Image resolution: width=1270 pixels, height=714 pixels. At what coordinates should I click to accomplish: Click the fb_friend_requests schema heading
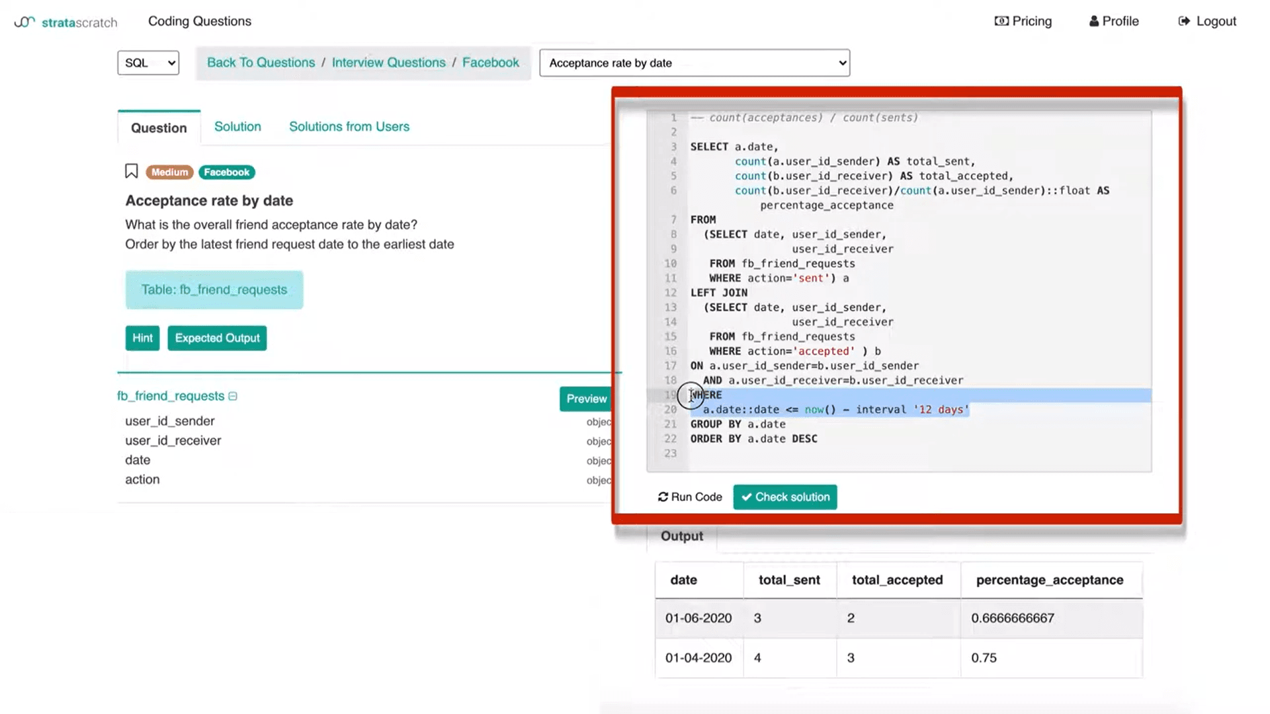click(x=171, y=396)
